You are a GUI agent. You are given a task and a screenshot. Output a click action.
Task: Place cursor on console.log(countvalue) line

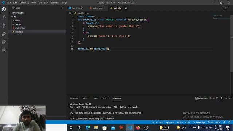(93, 49)
